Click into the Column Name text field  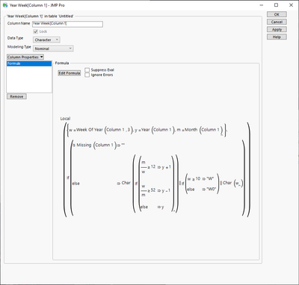pos(67,24)
